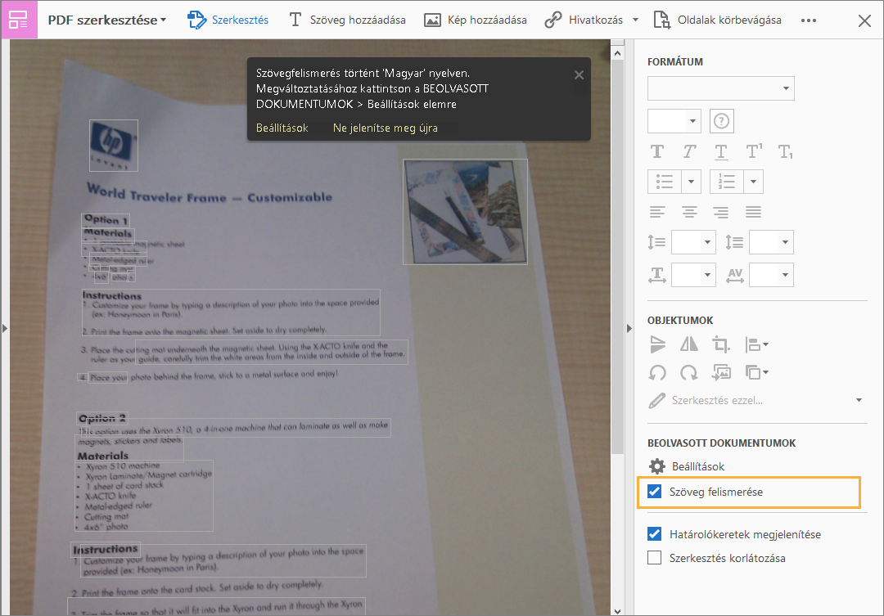The image size is (884, 616).
Task: Click scroll down arrow of document
Action: pyautogui.click(x=617, y=611)
